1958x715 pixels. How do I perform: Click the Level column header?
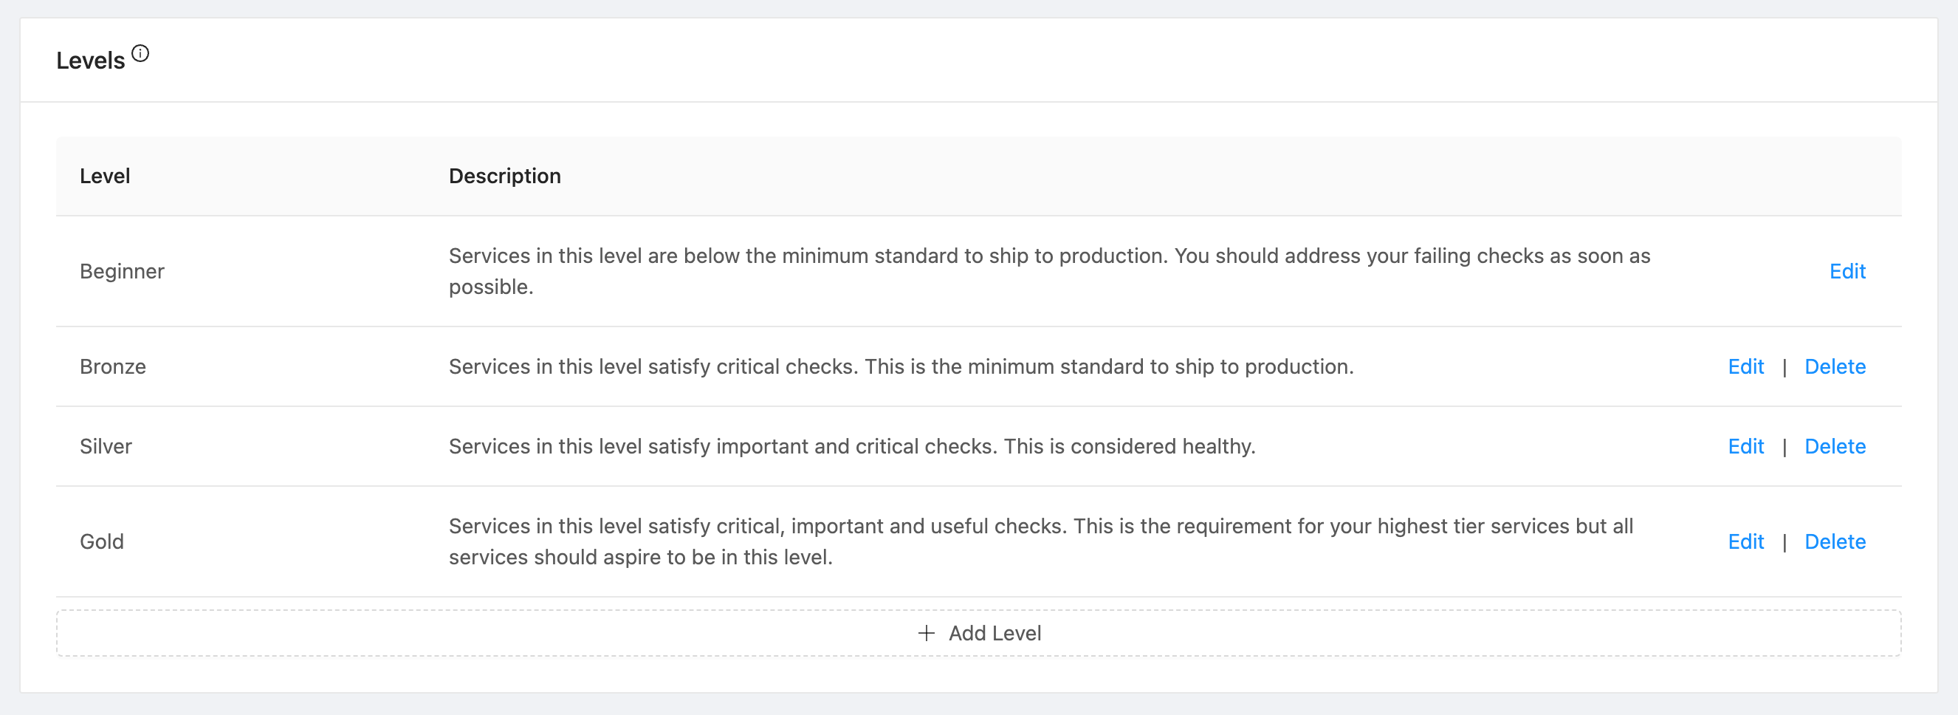[x=105, y=176]
